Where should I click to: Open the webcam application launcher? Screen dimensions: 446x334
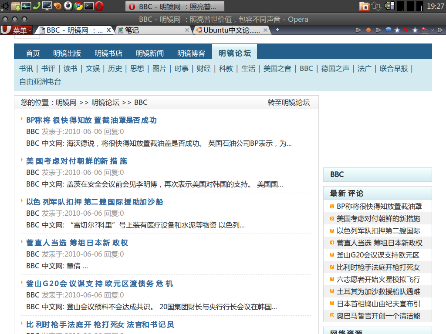(x=68, y=6)
